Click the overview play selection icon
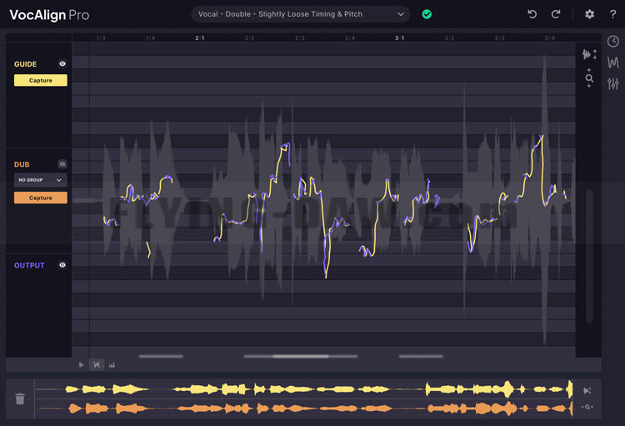625x426 pixels. tap(587, 390)
